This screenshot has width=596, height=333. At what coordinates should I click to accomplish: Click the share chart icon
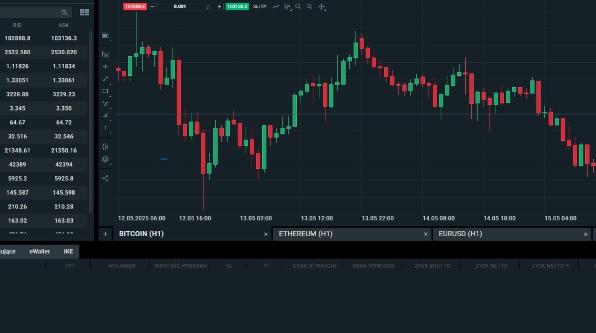click(x=105, y=178)
